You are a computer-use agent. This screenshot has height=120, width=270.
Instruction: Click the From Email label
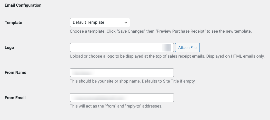[x=15, y=98]
